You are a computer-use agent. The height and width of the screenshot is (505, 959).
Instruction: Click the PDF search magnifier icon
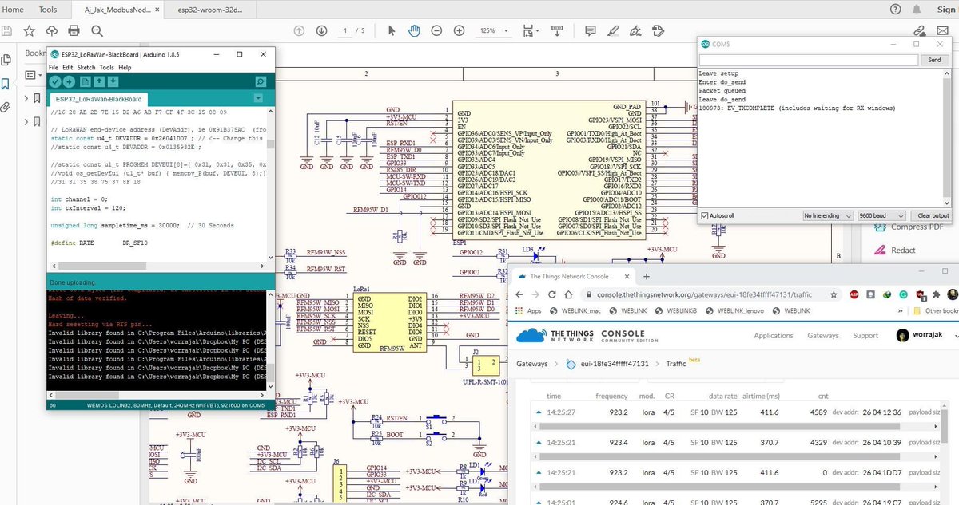[x=97, y=30]
